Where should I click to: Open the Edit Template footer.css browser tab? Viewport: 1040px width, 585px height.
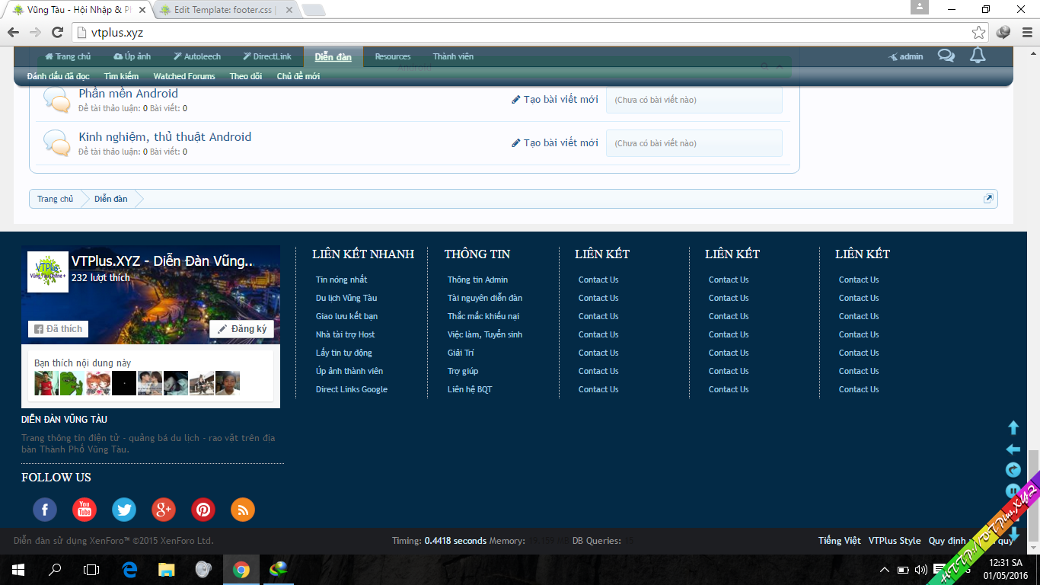(x=222, y=10)
